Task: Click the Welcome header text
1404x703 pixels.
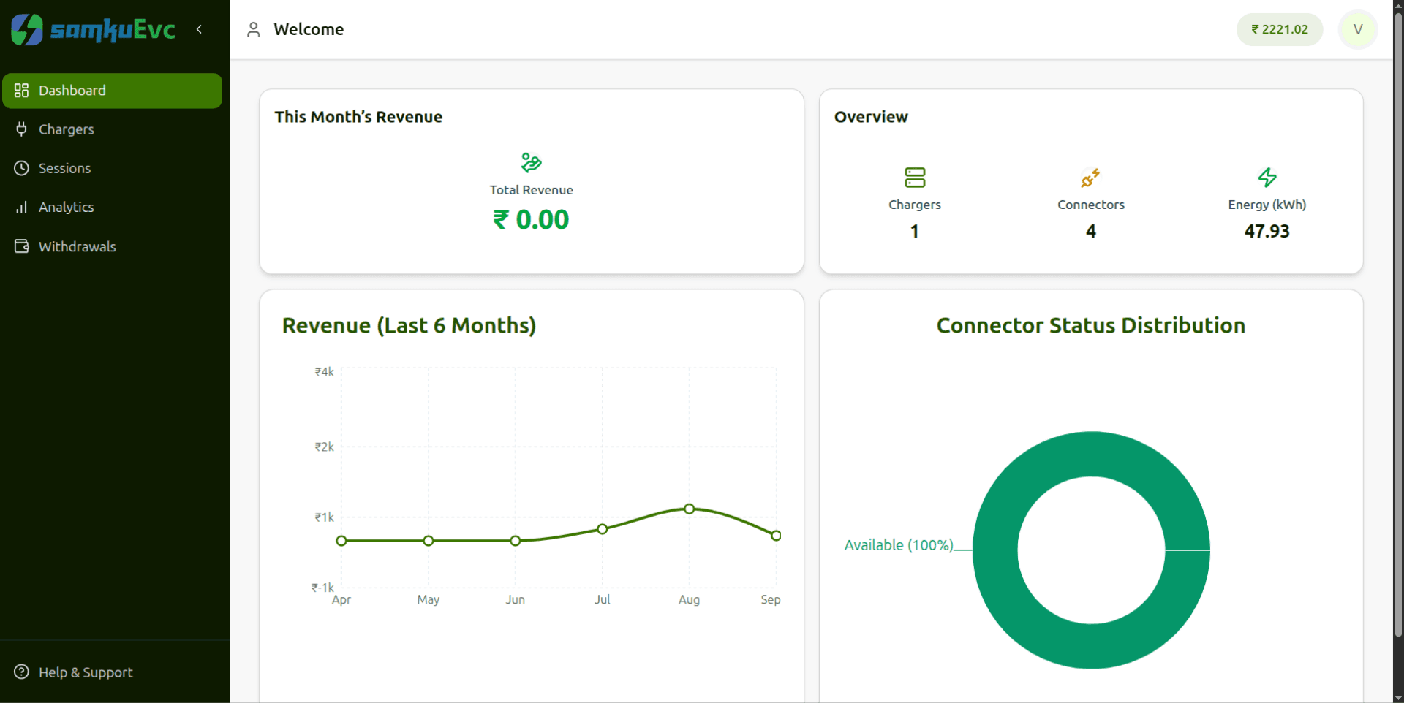Action: (309, 29)
